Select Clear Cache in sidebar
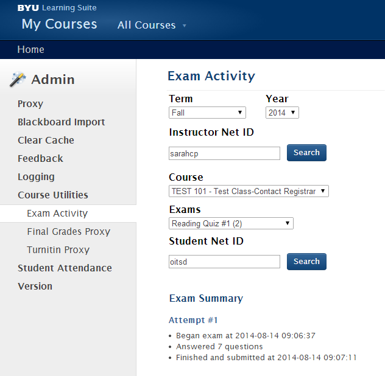Screen dimensions: 385x376 coord(46,141)
